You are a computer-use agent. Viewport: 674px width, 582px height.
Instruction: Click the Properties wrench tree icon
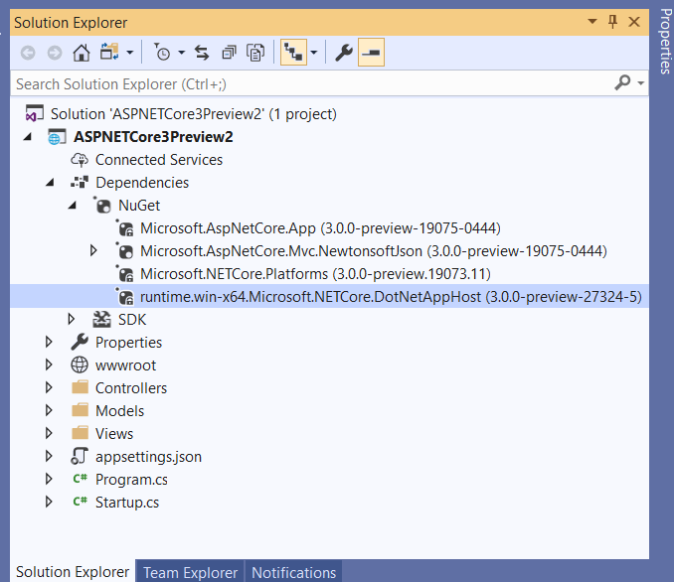80,342
